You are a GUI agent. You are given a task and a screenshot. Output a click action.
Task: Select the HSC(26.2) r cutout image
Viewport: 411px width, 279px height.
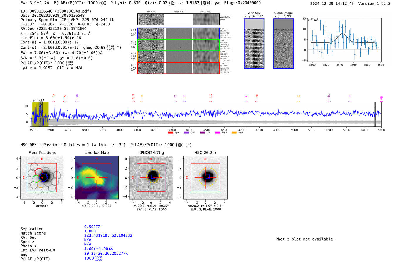205,178
